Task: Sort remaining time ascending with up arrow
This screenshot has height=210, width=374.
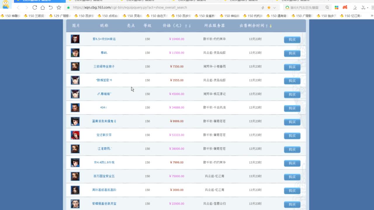Action: click(267, 26)
